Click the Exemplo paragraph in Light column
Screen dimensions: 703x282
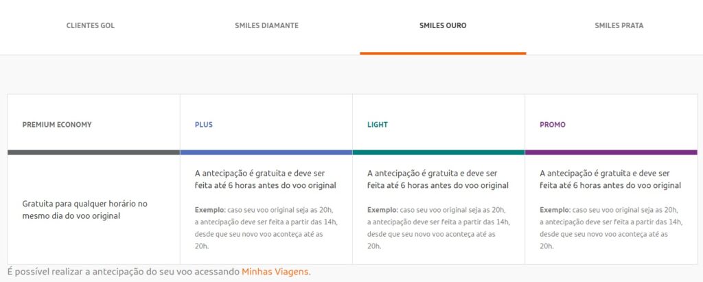(x=438, y=228)
